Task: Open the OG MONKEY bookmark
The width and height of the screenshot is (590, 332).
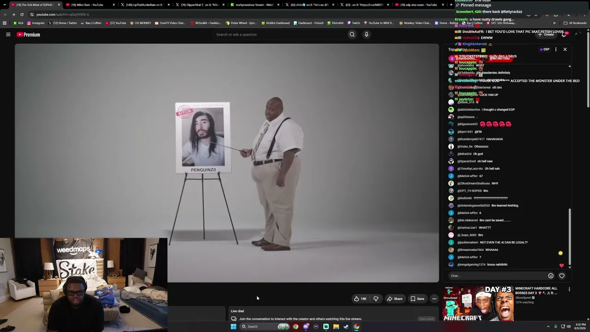Action: (141, 23)
